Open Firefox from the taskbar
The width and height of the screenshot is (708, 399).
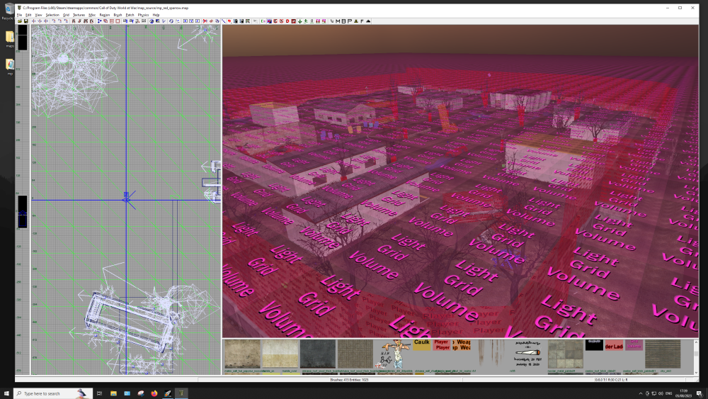point(154,393)
